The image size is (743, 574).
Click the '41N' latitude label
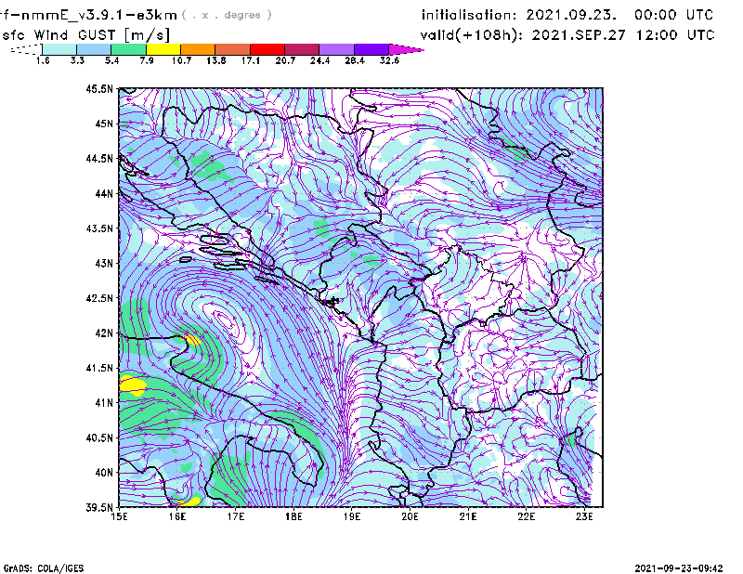[104, 403]
